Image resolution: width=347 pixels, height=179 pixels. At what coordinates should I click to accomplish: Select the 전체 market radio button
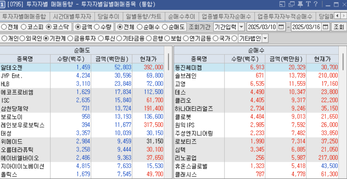4,27
